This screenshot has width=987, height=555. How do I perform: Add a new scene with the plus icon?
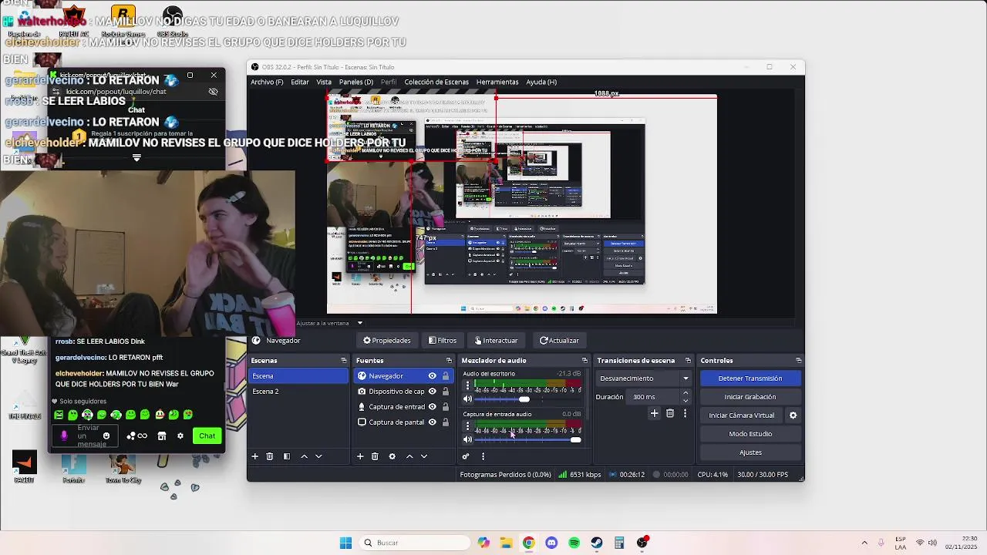[x=254, y=456]
